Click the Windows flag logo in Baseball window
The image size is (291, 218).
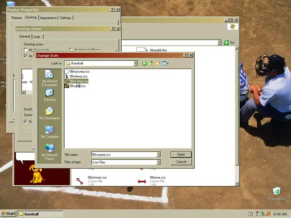tap(232, 27)
